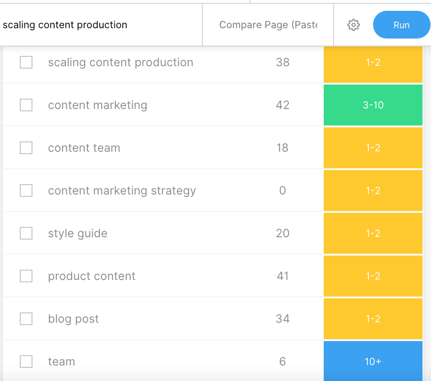Mark the product content checkbox

point(26,276)
